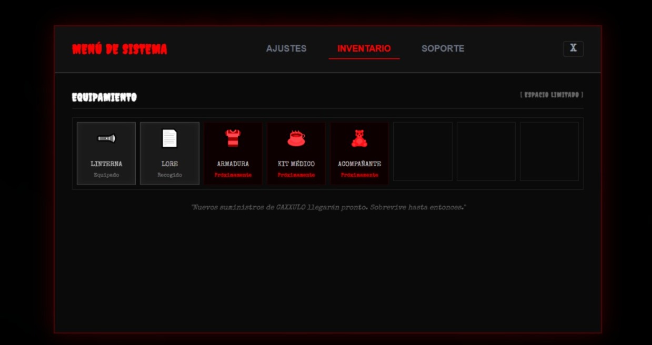Select the flashlight icon in Linterna slot

(106, 138)
